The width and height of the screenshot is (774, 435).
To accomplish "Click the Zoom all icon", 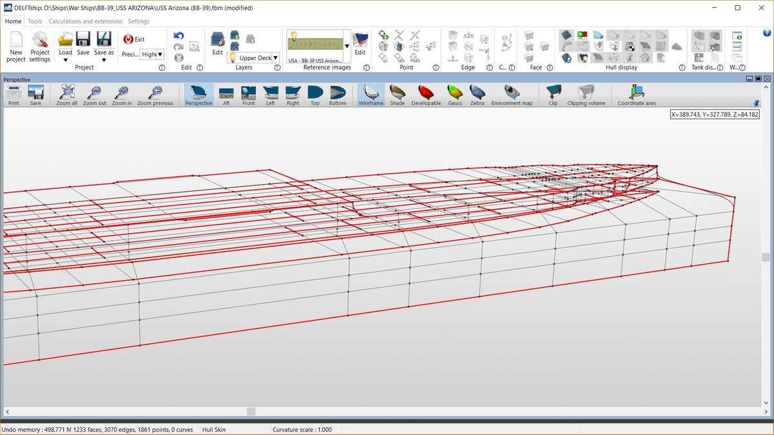I will (x=66, y=94).
